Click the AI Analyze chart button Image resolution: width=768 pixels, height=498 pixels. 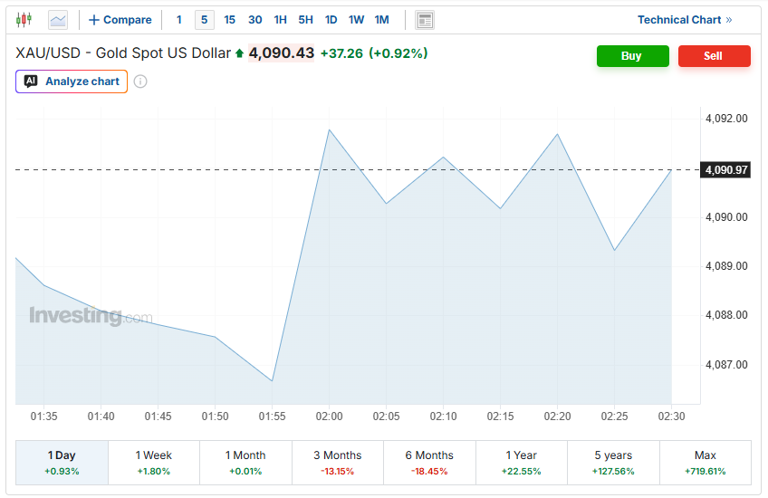pyautogui.click(x=72, y=81)
